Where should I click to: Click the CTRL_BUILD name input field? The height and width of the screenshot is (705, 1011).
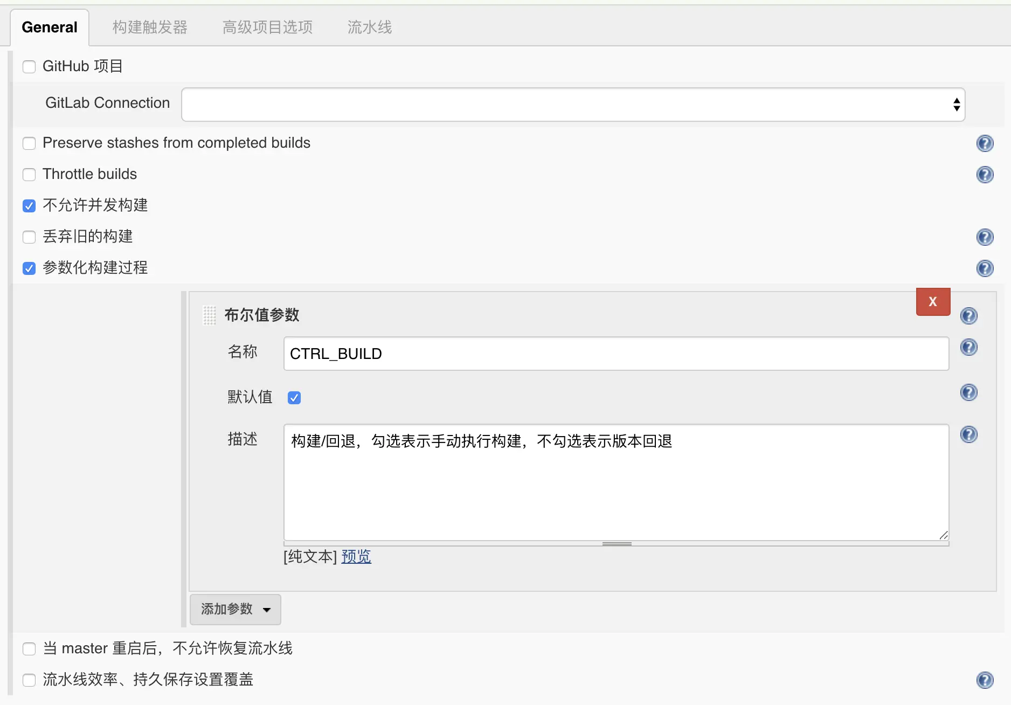pos(616,354)
